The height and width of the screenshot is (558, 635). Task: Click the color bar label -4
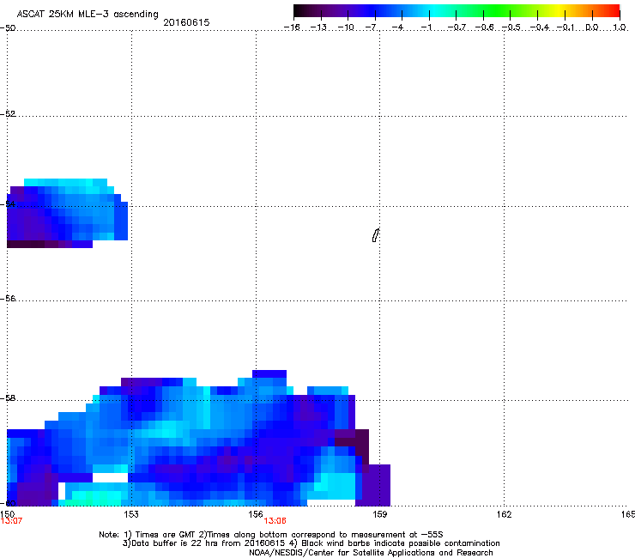pyautogui.click(x=397, y=27)
